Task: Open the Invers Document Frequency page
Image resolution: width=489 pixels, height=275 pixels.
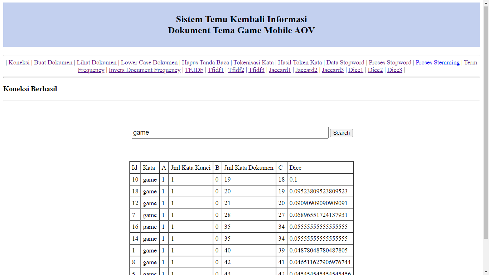Action: point(144,70)
